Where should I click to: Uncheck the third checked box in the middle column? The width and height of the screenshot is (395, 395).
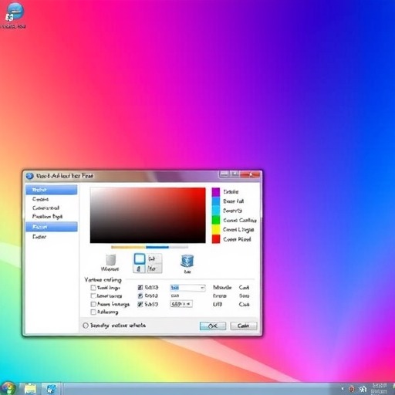click(140, 304)
